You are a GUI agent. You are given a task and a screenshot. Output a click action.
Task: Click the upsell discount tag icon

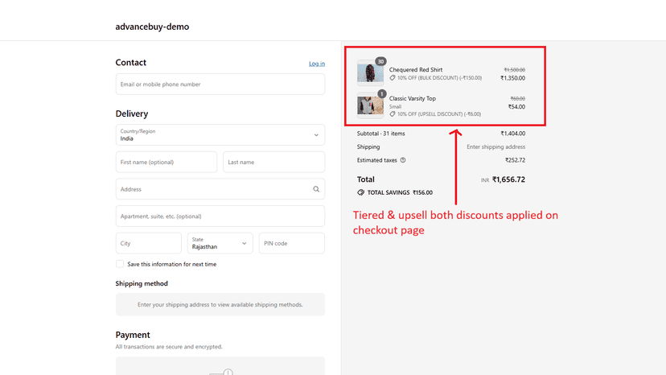tap(393, 114)
